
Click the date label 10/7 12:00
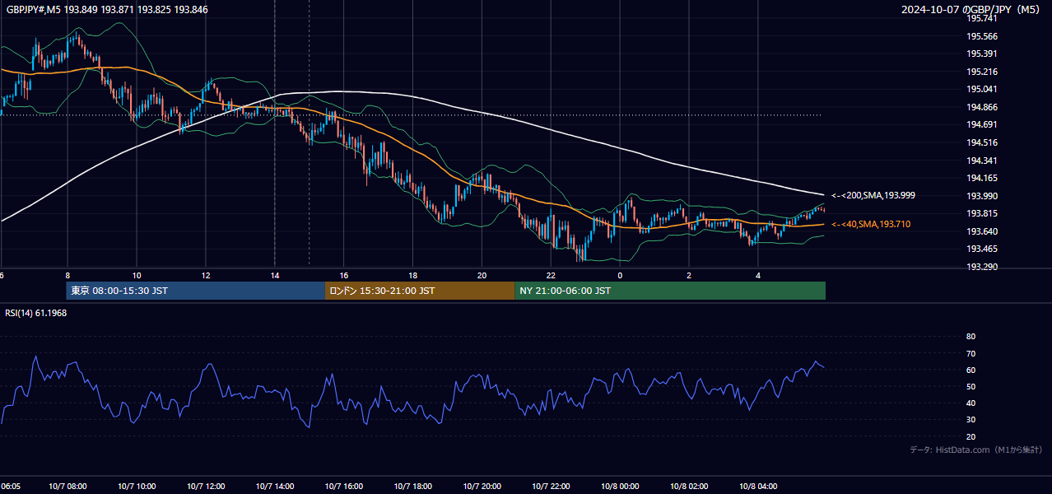click(x=206, y=487)
